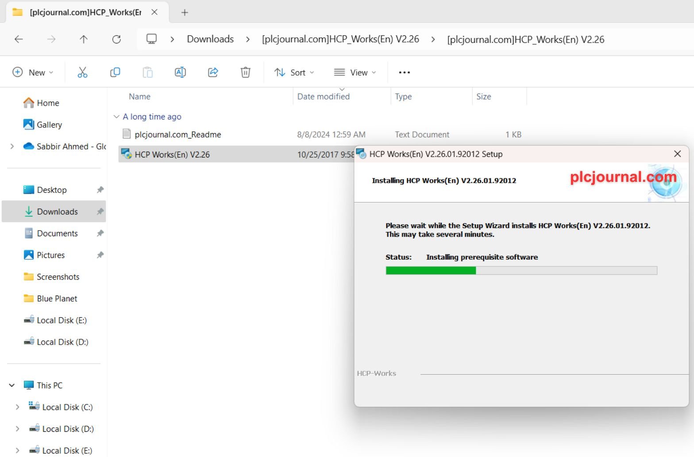Click the pin icon next to Pictures
The height and width of the screenshot is (457, 694).
[100, 255]
